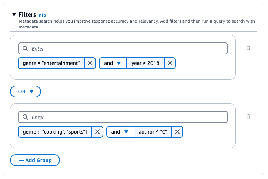
Task: Remove the genre cooking/sports list filter
Action: click(x=97, y=132)
